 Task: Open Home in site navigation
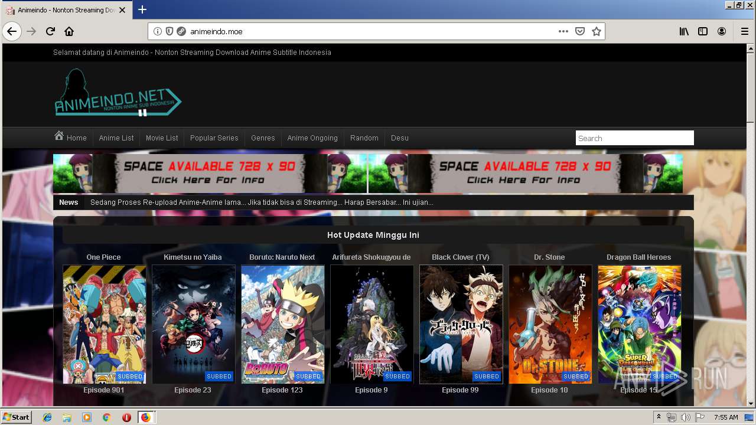71,138
